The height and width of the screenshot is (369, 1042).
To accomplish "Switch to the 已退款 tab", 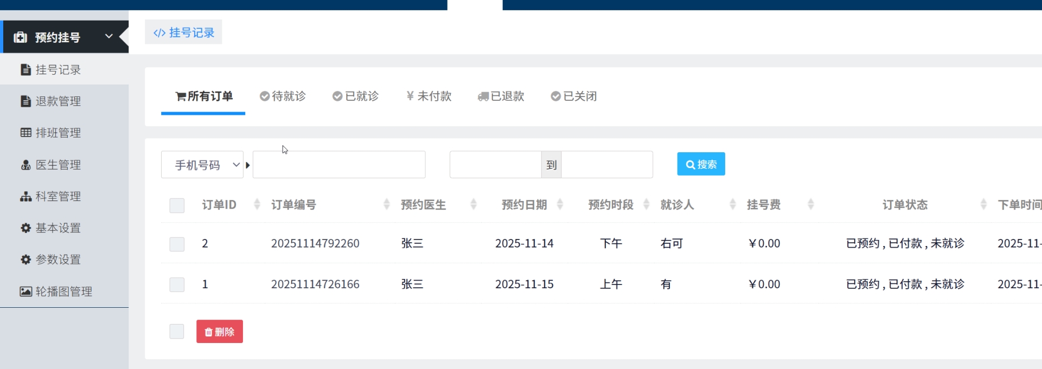I will [x=501, y=96].
